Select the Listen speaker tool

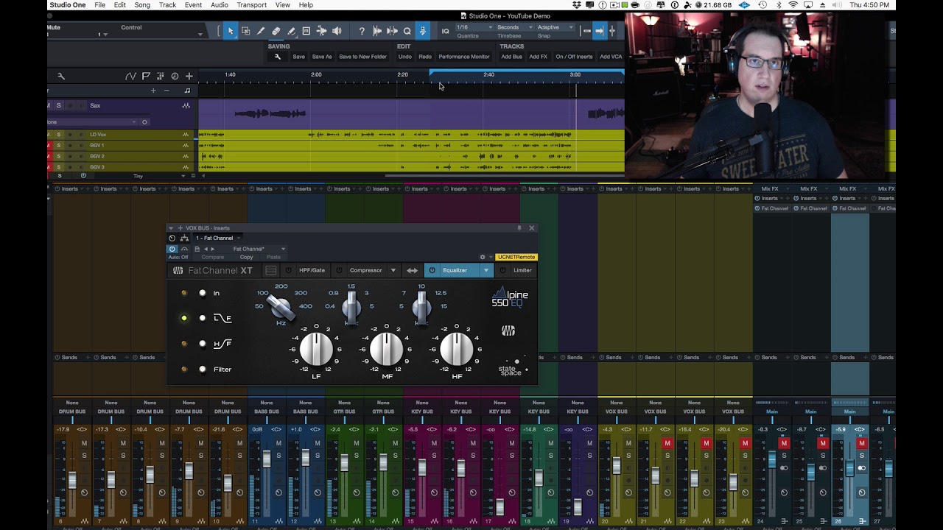tap(337, 31)
